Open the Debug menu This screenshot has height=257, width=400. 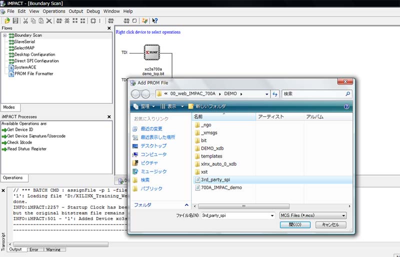tap(93, 11)
